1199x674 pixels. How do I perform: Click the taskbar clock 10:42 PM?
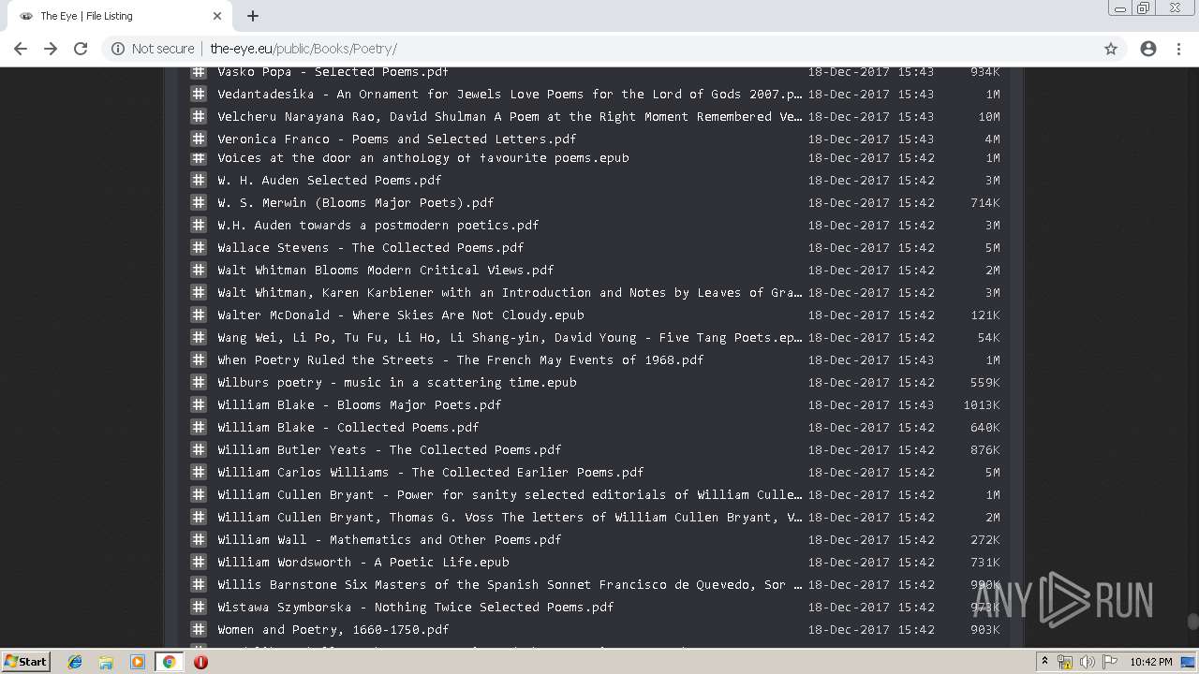pyautogui.click(x=1150, y=662)
